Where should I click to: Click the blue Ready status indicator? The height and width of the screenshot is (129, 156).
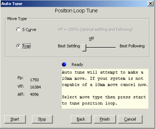click(x=64, y=64)
